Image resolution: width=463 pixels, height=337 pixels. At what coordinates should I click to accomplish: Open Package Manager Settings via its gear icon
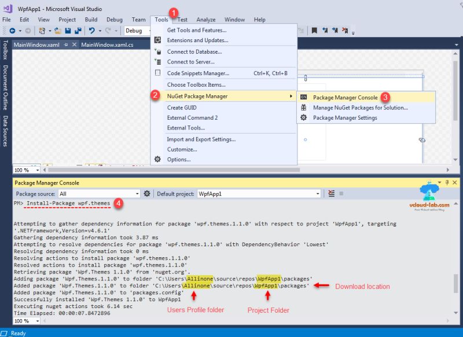(x=305, y=117)
